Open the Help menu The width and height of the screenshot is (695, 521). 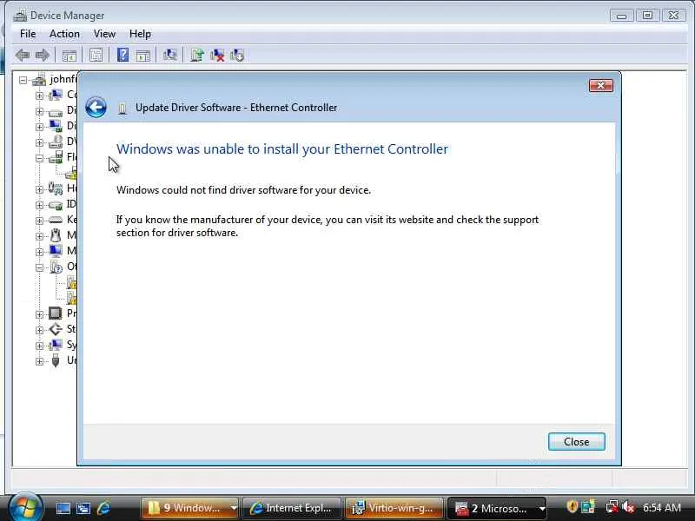pos(140,34)
